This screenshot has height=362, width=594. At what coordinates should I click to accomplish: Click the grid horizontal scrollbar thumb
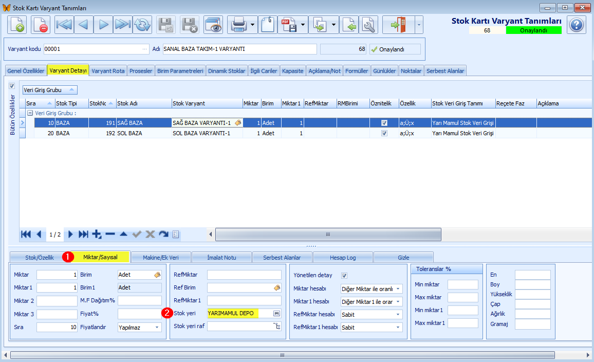(328, 234)
